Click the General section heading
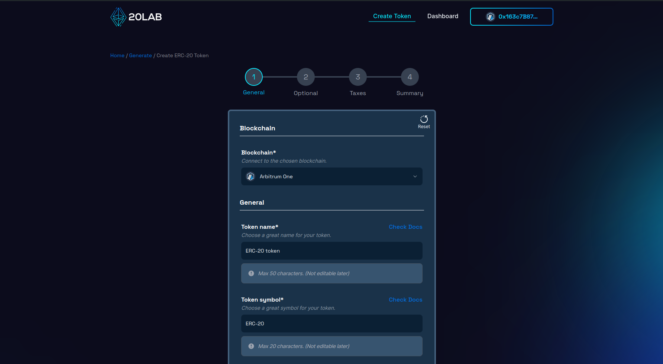Image resolution: width=663 pixels, height=364 pixels. [252, 202]
